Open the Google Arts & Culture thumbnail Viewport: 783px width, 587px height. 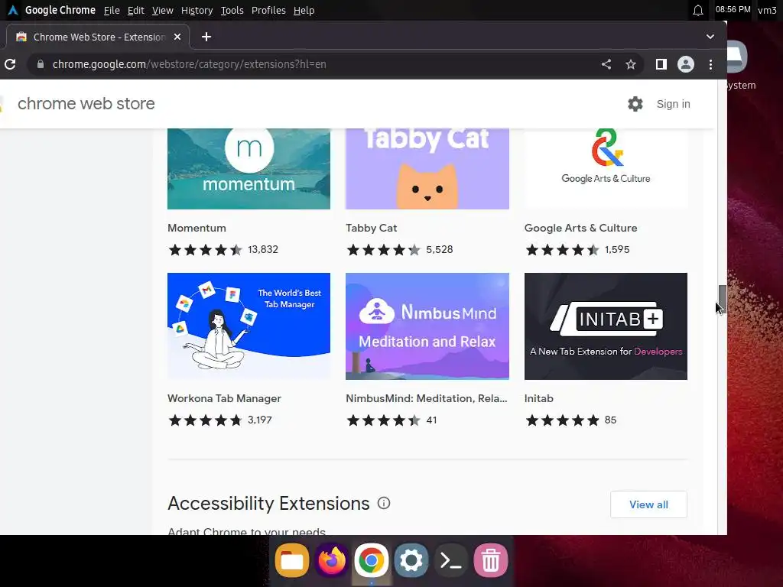click(x=606, y=169)
